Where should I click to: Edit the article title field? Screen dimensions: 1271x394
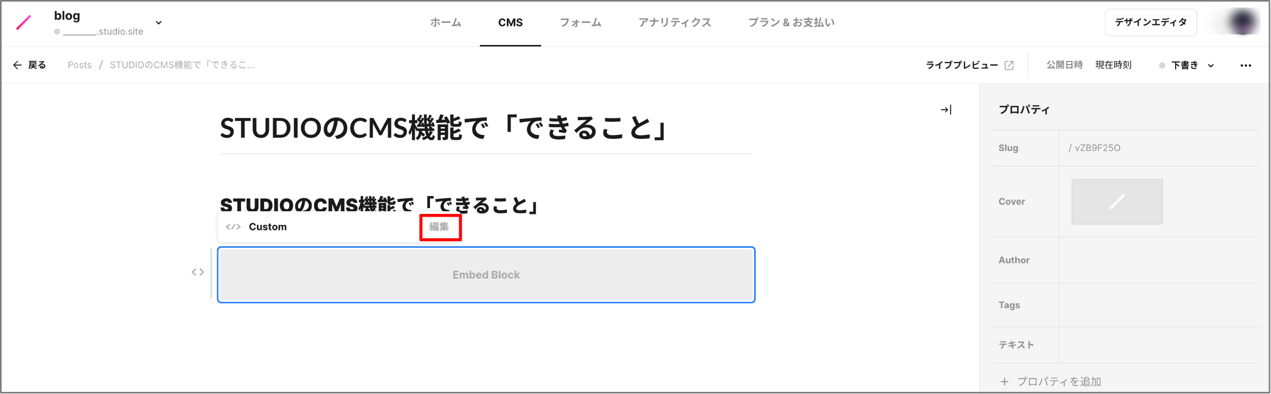486,128
